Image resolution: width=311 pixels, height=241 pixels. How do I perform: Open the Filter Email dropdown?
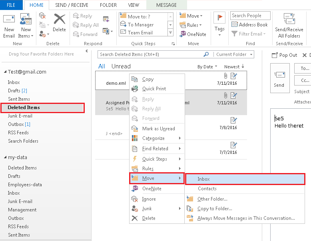pyautogui.click(x=249, y=34)
